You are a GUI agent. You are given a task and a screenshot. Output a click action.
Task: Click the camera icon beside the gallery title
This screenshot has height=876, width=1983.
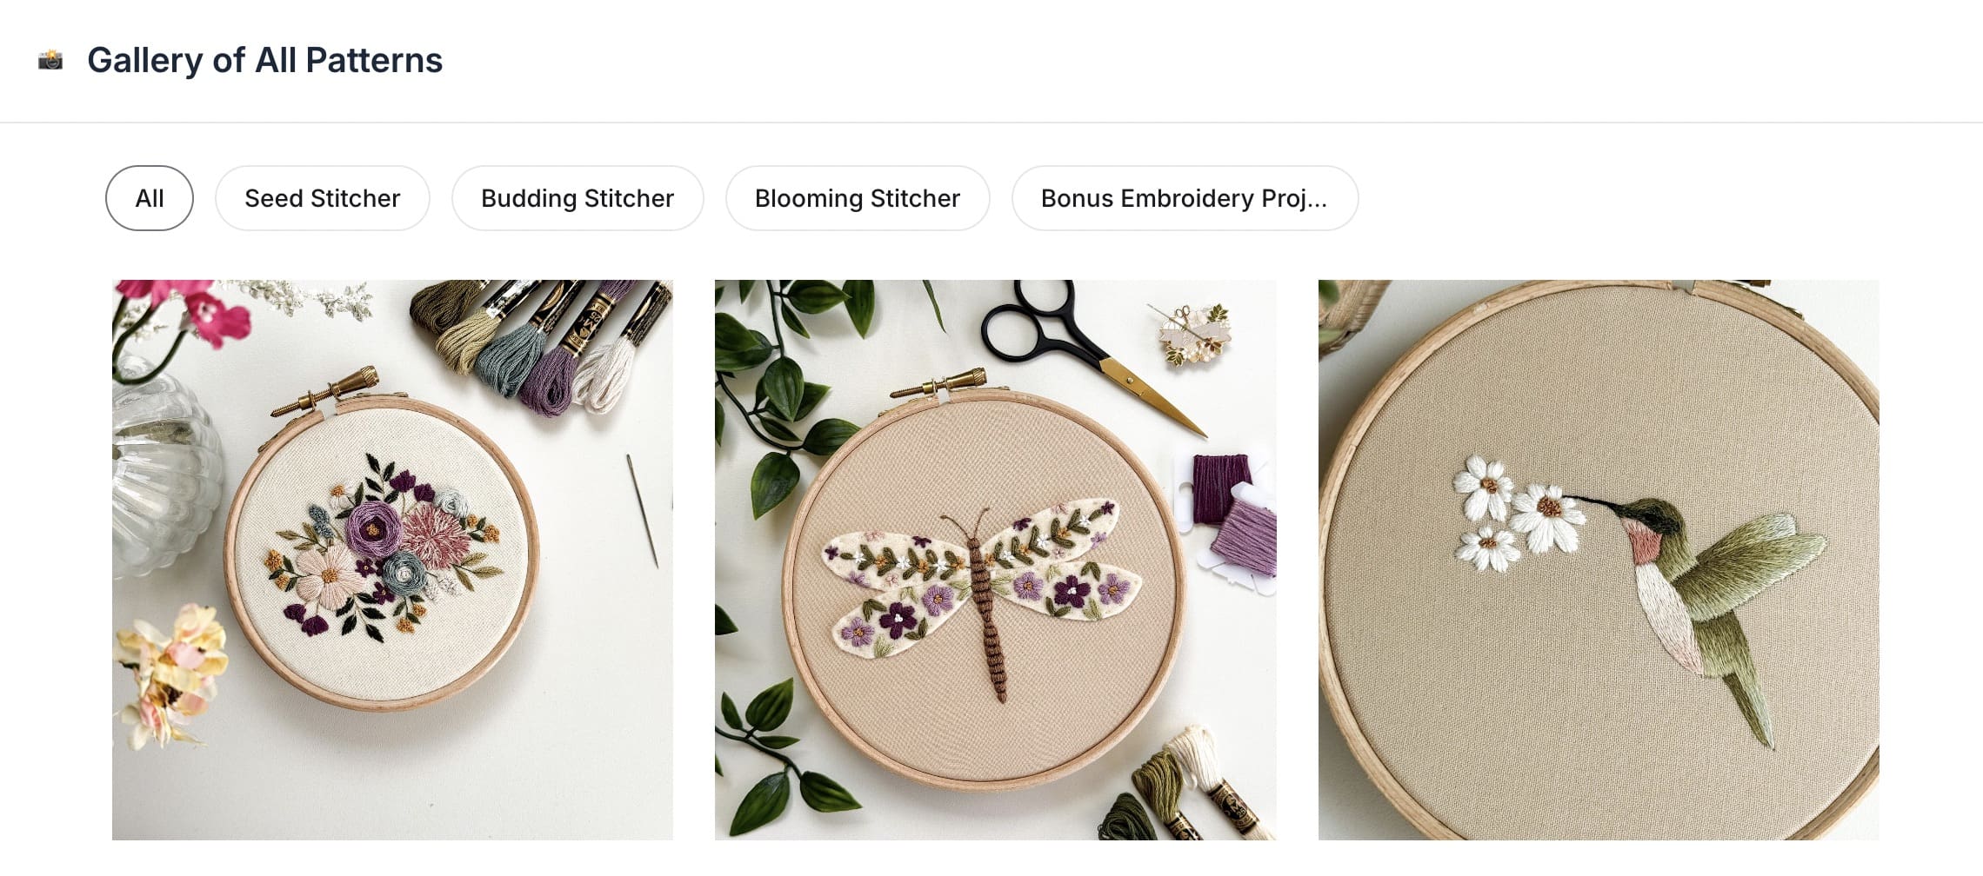point(50,60)
